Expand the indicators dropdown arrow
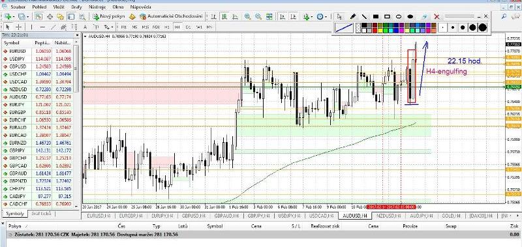 pos(312,17)
